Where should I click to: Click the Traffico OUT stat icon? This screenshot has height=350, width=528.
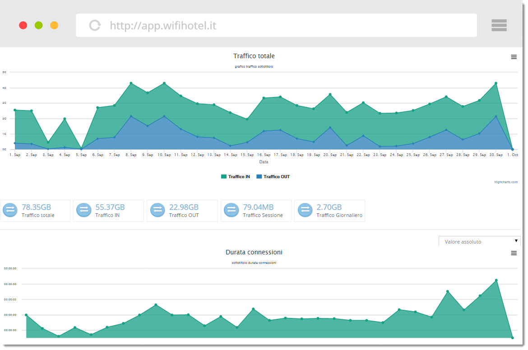[157, 210]
